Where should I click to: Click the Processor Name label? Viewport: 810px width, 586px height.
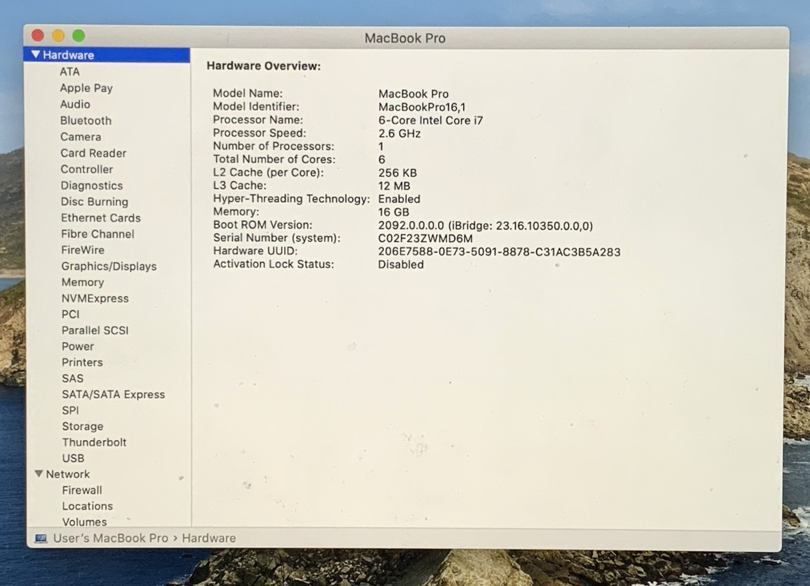(257, 120)
